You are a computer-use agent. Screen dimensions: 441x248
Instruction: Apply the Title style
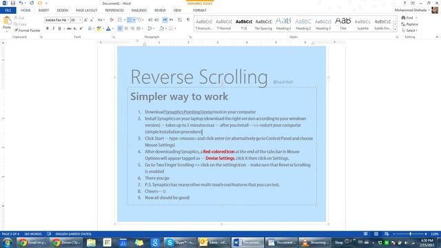click(x=343, y=24)
